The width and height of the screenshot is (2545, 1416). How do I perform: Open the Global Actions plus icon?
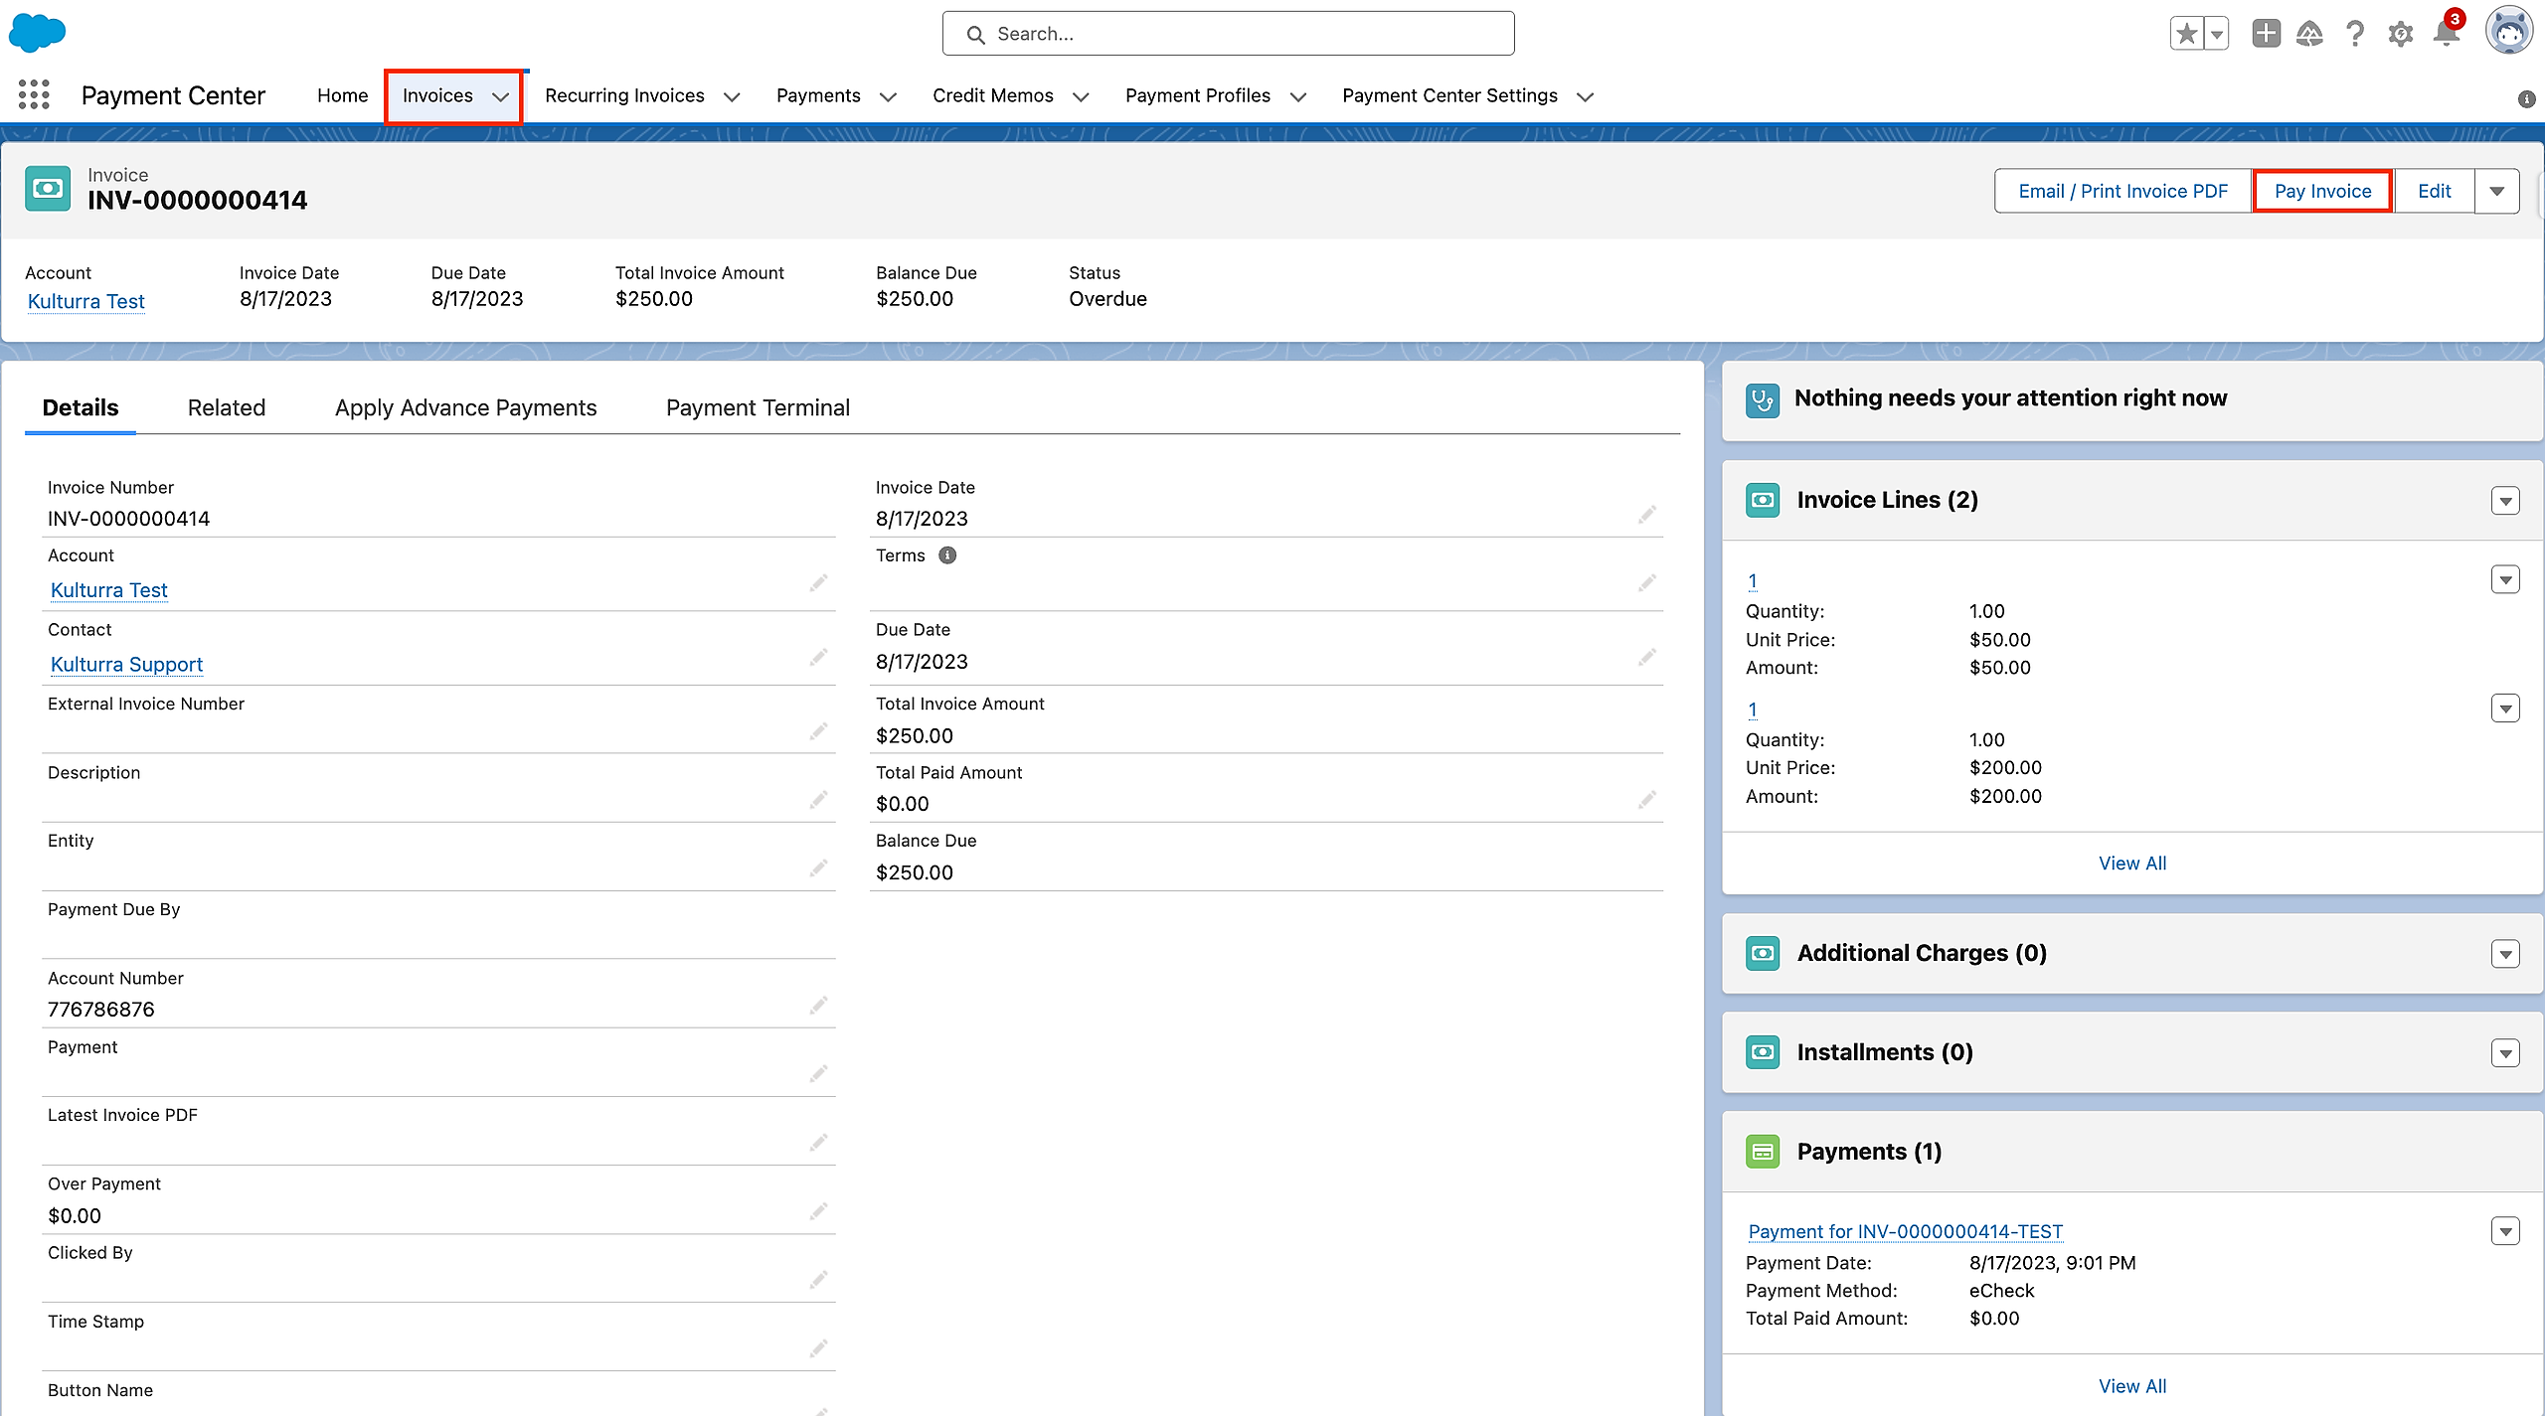click(x=2266, y=34)
